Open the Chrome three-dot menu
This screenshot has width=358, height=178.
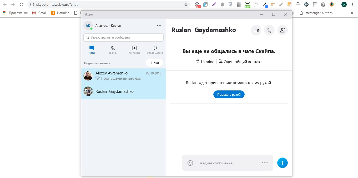pos(352,4)
